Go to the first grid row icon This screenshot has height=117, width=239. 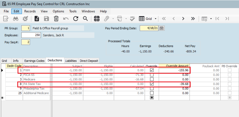217,19
